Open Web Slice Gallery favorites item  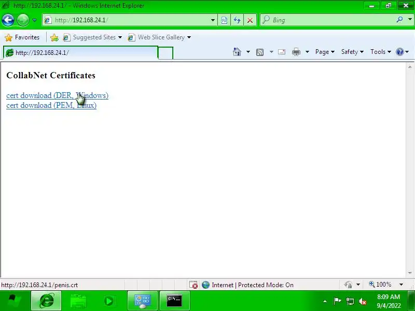point(159,37)
